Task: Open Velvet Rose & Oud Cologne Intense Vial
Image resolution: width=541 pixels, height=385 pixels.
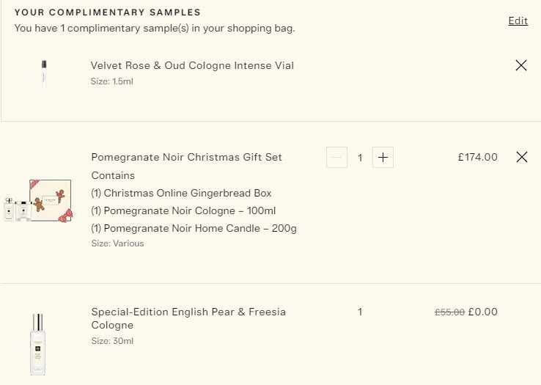Action: (x=192, y=65)
